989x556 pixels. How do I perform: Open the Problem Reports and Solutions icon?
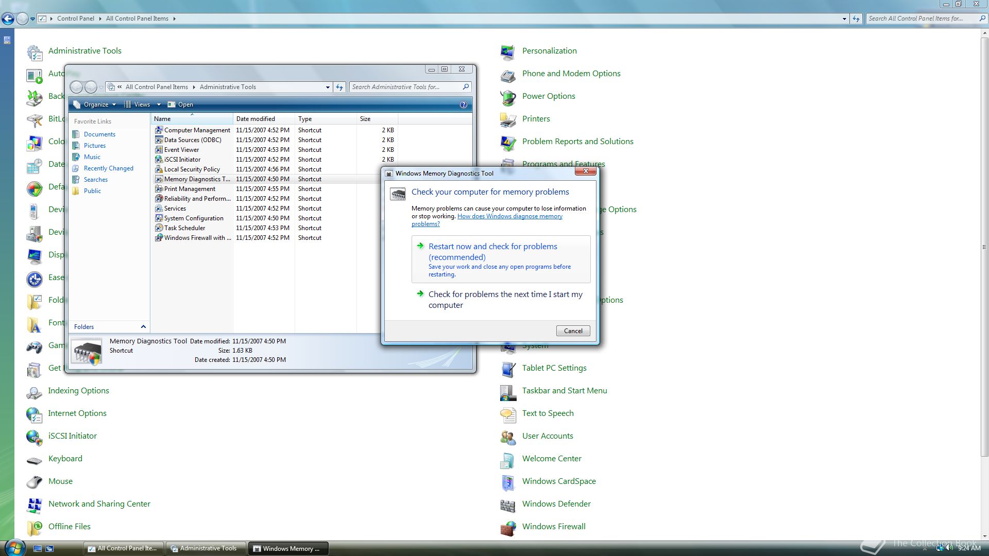508,143
